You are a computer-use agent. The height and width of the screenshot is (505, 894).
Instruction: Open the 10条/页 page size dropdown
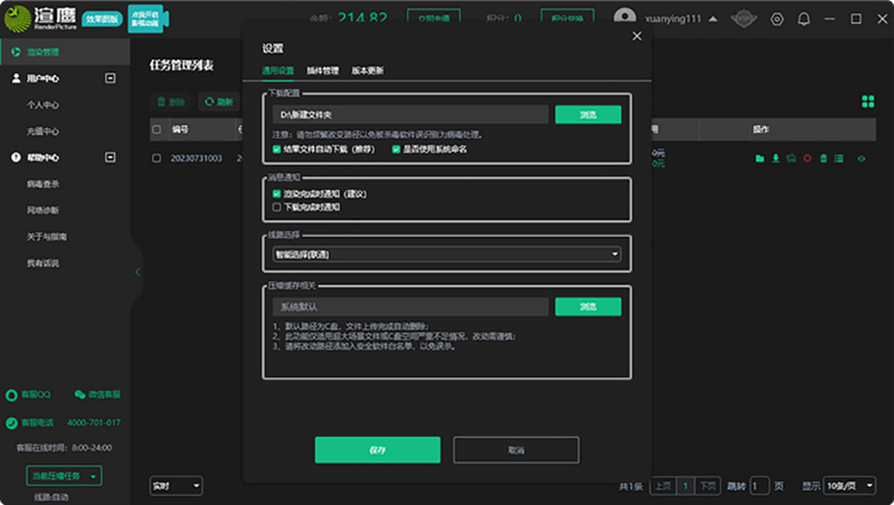[849, 486]
